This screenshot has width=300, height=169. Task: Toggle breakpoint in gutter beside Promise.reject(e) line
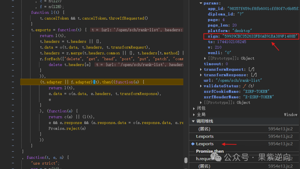click(x=13, y=128)
